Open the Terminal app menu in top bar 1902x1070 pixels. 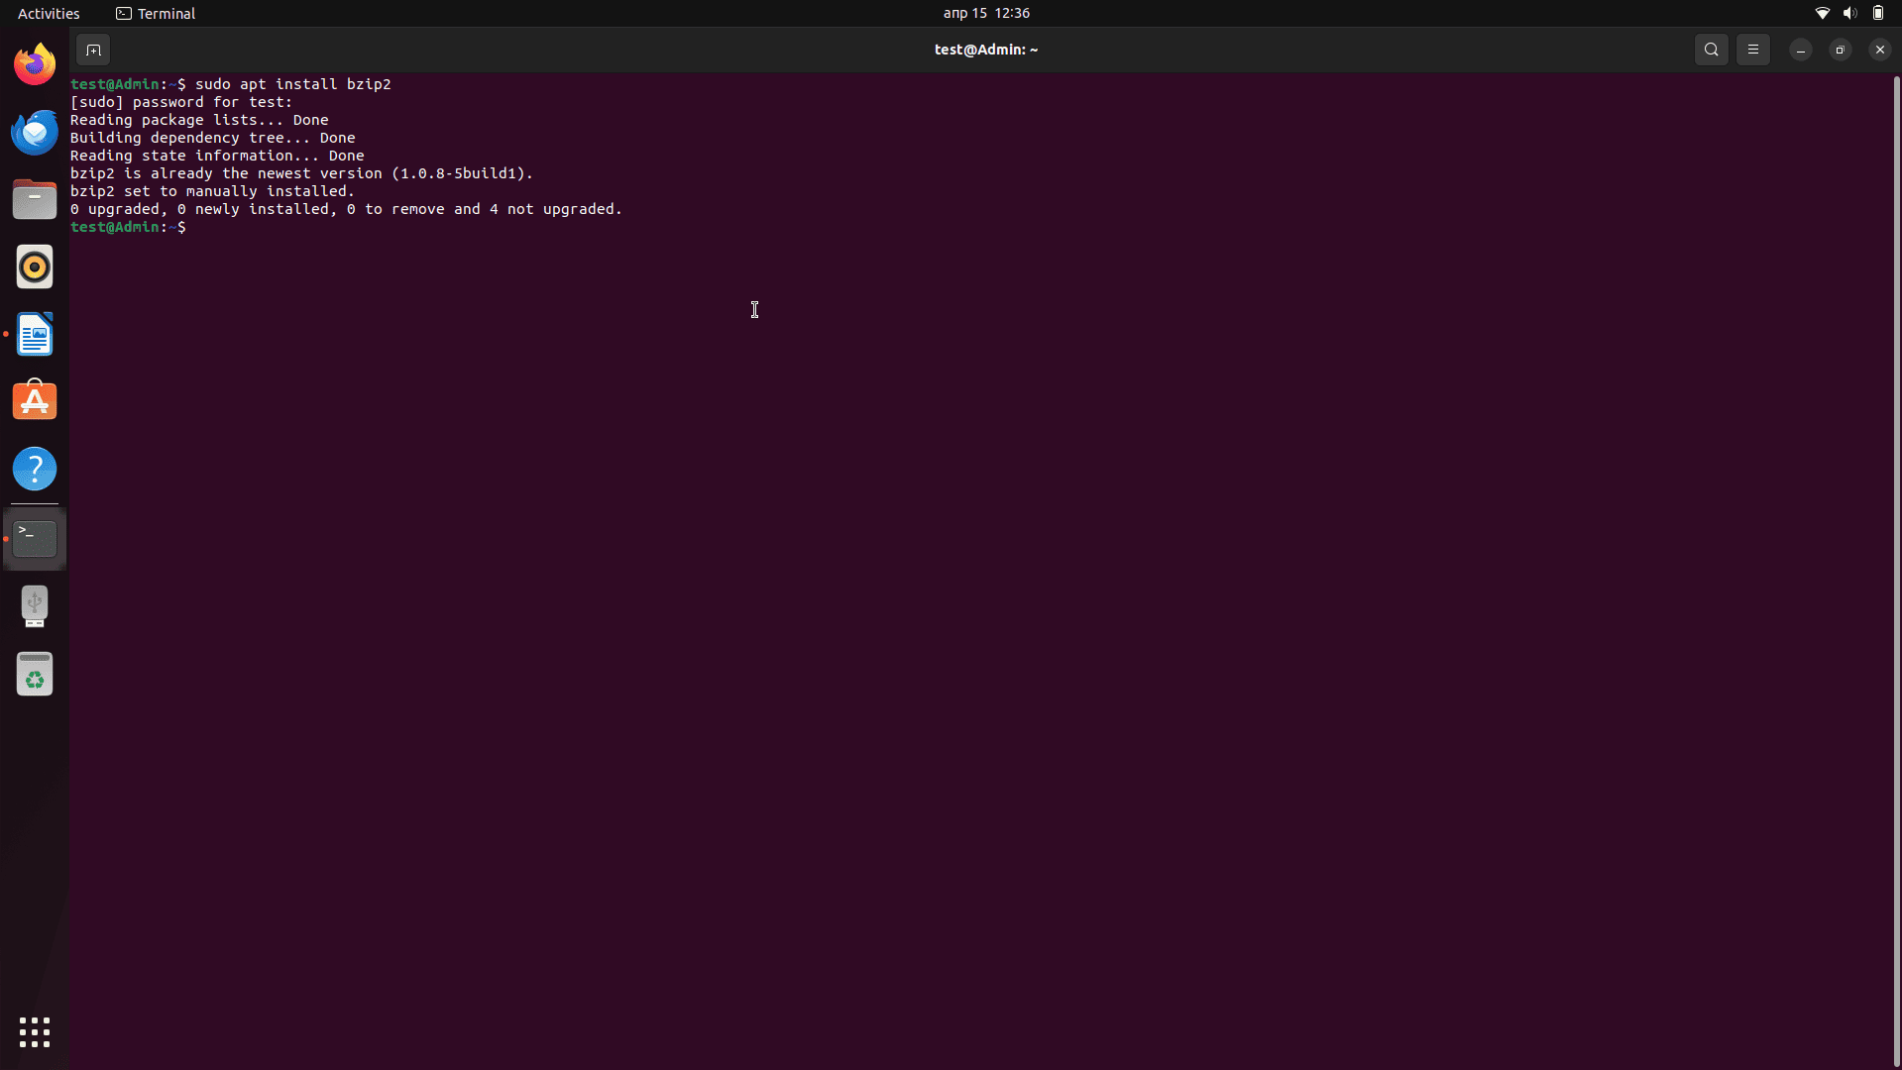[156, 13]
